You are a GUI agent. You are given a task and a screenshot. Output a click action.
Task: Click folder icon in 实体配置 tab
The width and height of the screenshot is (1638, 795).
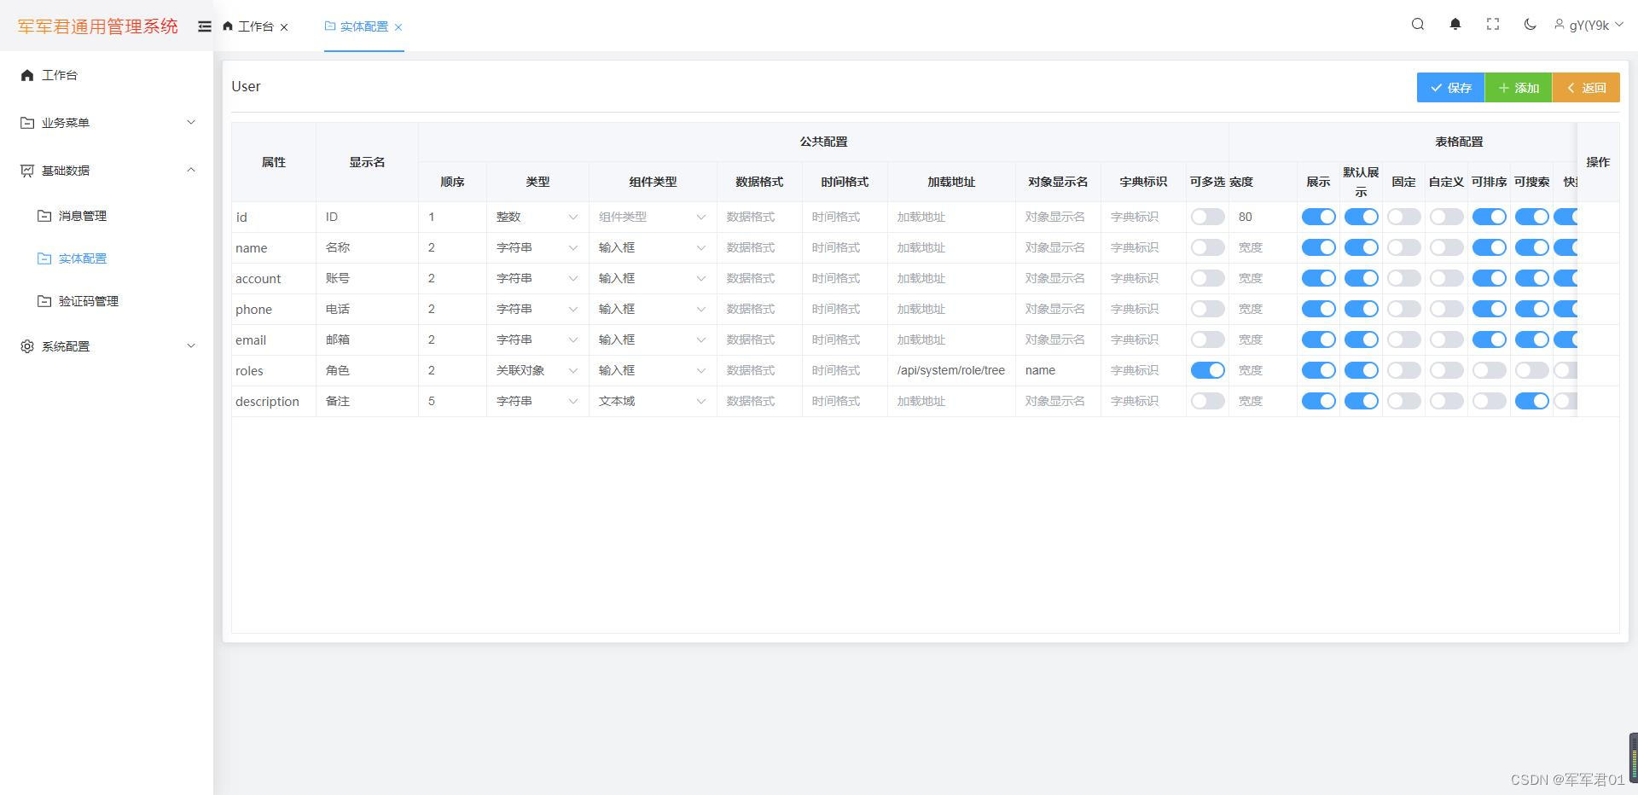330,26
